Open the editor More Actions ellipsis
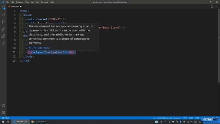Viewport: 220px width, 124px height. 216,7
